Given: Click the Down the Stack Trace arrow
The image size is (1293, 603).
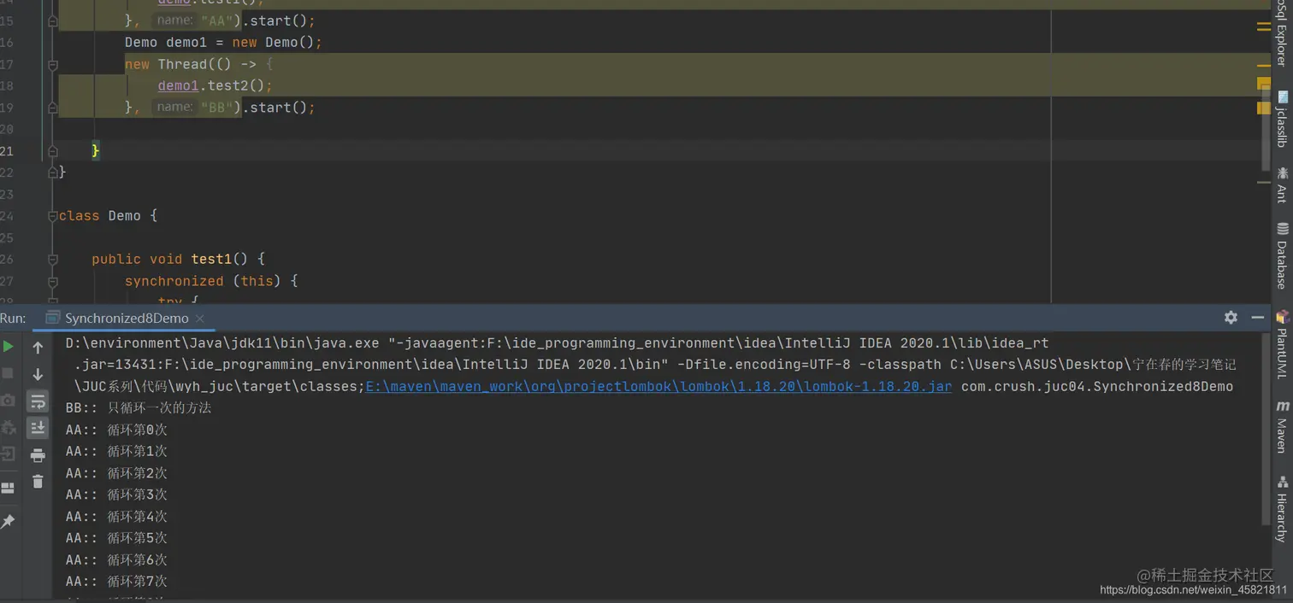Looking at the screenshot, I should click(x=38, y=374).
